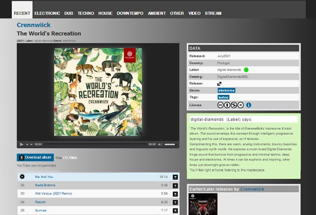Go to the VIDEO tab
Screen dimensions: 316x215
coord(194,13)
